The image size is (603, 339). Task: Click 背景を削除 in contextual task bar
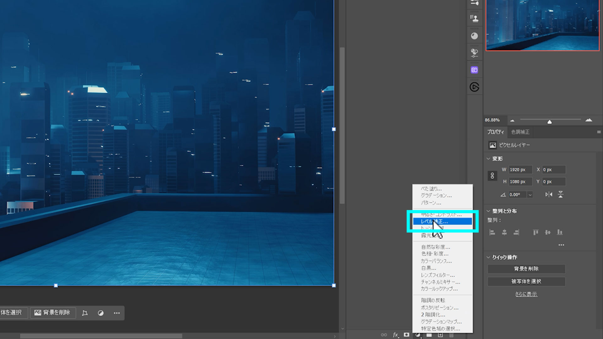point(53,313)
